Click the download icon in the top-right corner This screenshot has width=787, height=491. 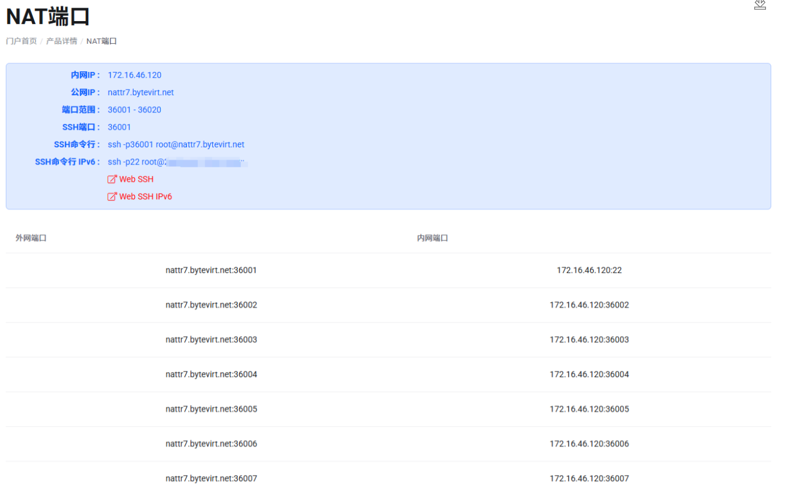760,5
